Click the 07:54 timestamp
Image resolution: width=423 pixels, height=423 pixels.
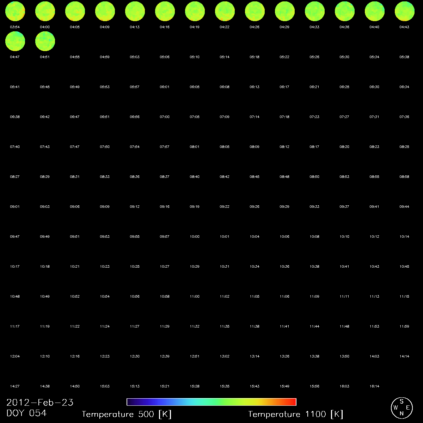click(x=135, y=147)
